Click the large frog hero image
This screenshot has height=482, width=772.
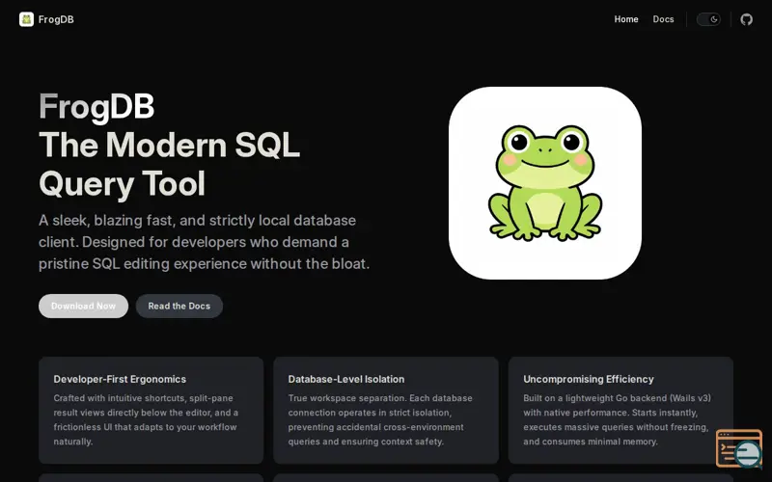click(x=545, y=183)
